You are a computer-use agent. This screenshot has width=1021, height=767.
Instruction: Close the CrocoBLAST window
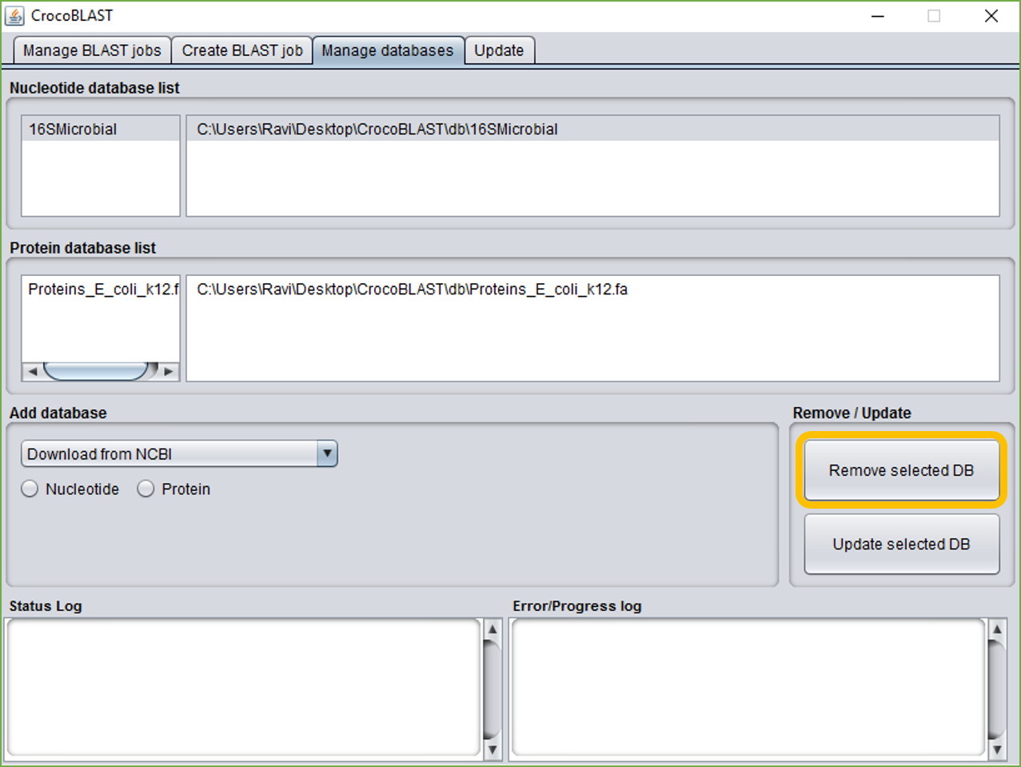[991, 16]
